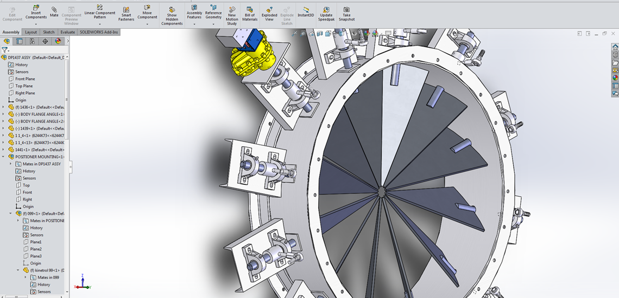Create a New Motion Study

pos(232,16)
